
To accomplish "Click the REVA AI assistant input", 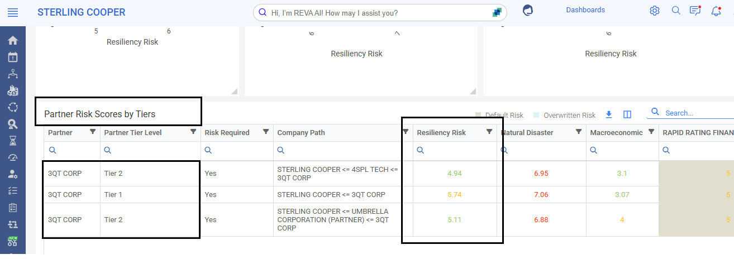I will (380, 12).
